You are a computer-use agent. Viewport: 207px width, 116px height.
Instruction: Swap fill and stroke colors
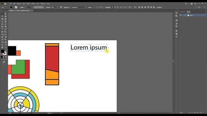point(6,50)
